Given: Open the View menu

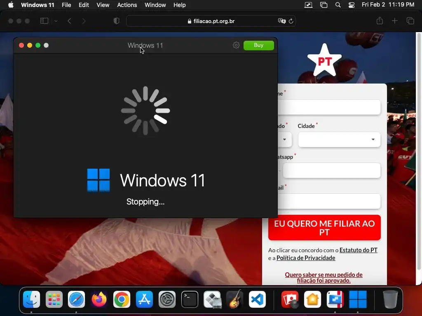Looking at the screenshot, I should 103,5.
